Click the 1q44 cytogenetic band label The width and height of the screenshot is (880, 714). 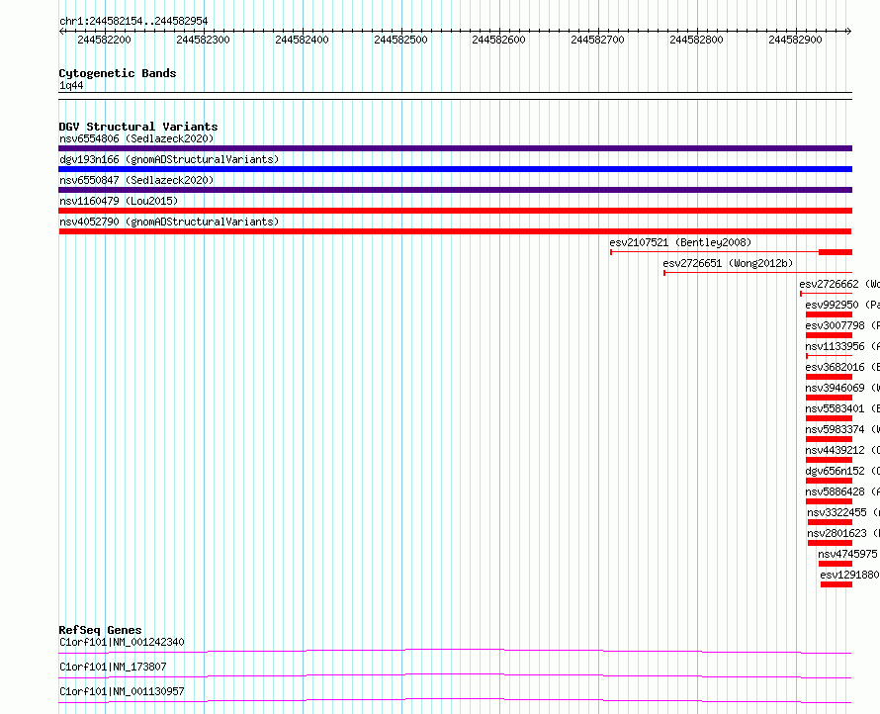pyautogui.click(x=71, y=85)
